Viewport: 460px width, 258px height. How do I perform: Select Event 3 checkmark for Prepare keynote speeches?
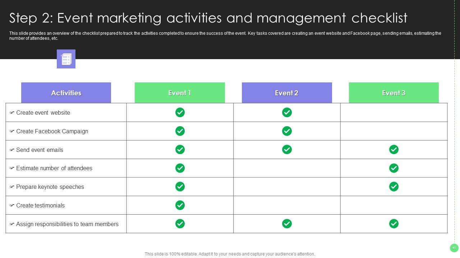click(394, 187)
